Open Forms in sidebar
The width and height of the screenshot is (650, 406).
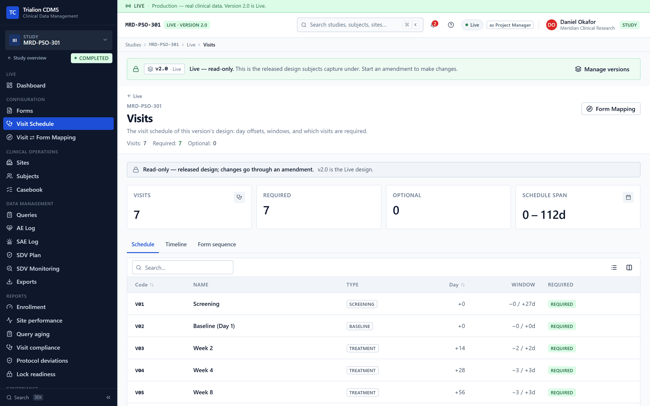(58, 111)
